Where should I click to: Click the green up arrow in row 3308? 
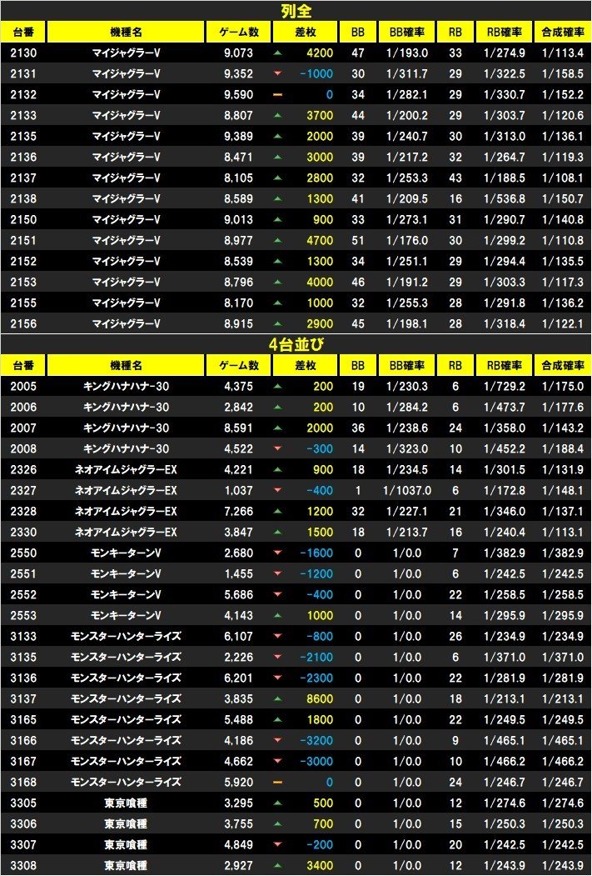(x=278, y=865)
